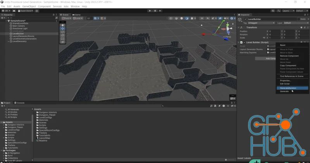The width and height of the screenshot is (310, 163).
Task: Click the Hierarchy panel lock icon
Action: [x=53, y=15]
